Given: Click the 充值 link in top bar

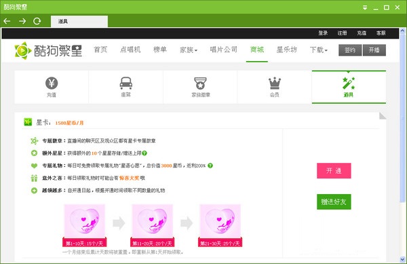Looking at the screenshot, I should point(362,33).
